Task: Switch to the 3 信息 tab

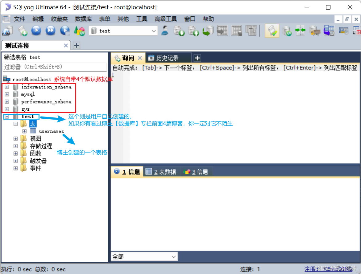Action: pyautogui.click(x=197, y=172)
